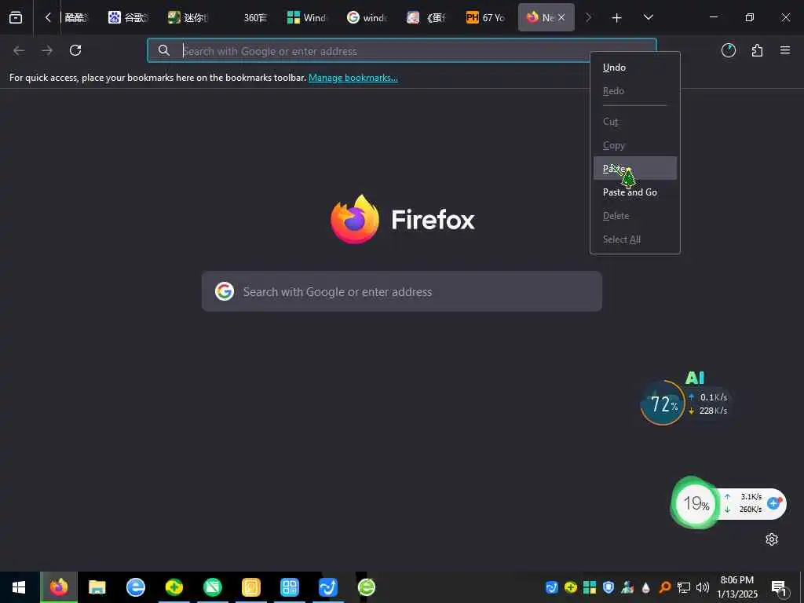Open the green 360 browser taskbar icon
The height and width of the screenshot is (603, 804).
(x=366, y=587)
